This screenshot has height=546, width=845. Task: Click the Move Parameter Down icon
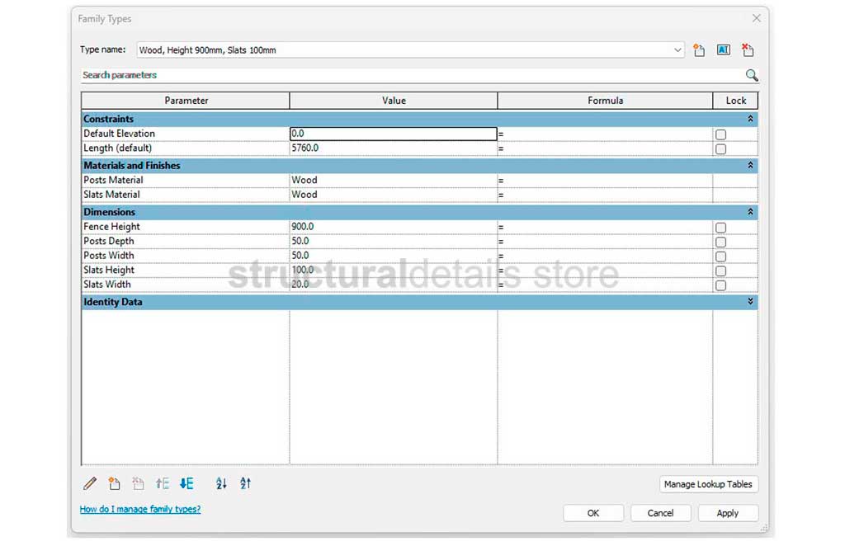[186, 484]
